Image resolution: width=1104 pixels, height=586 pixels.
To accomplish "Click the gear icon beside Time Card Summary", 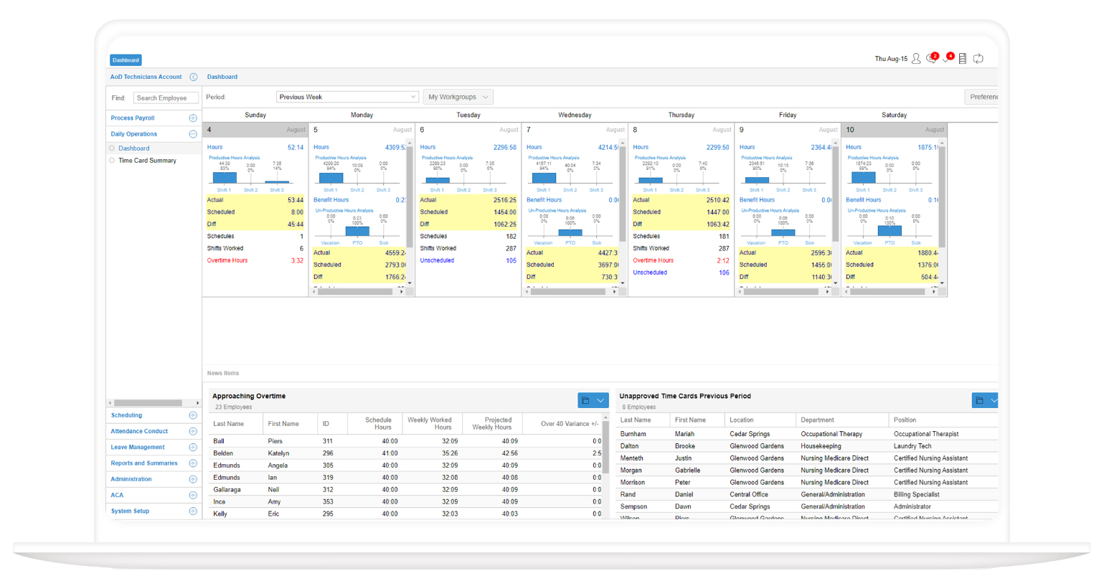I will coord(112,161).
